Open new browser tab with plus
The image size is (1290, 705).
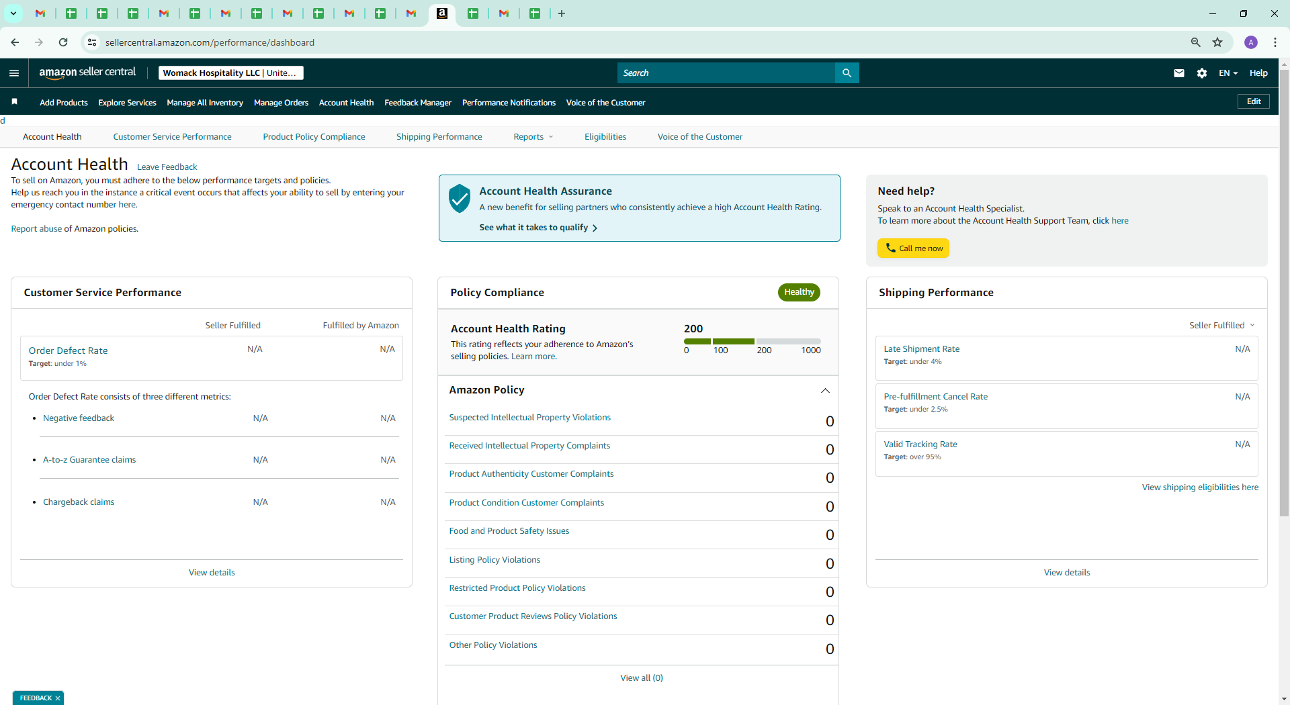pos(562,13)
